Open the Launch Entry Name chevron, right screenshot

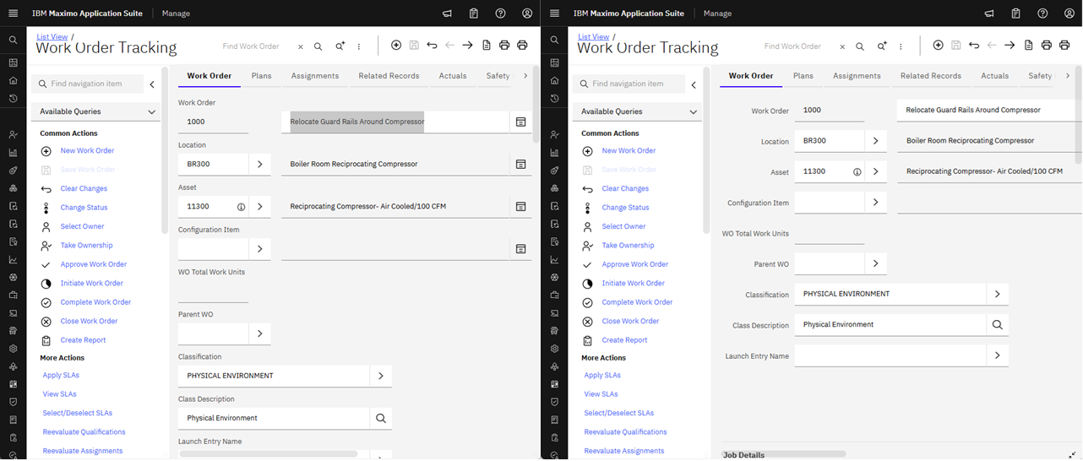click(x=998, y=355)
